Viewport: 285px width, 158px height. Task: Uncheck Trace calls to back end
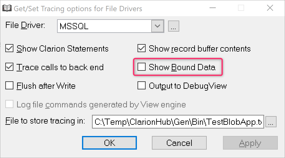coord(10,67)
